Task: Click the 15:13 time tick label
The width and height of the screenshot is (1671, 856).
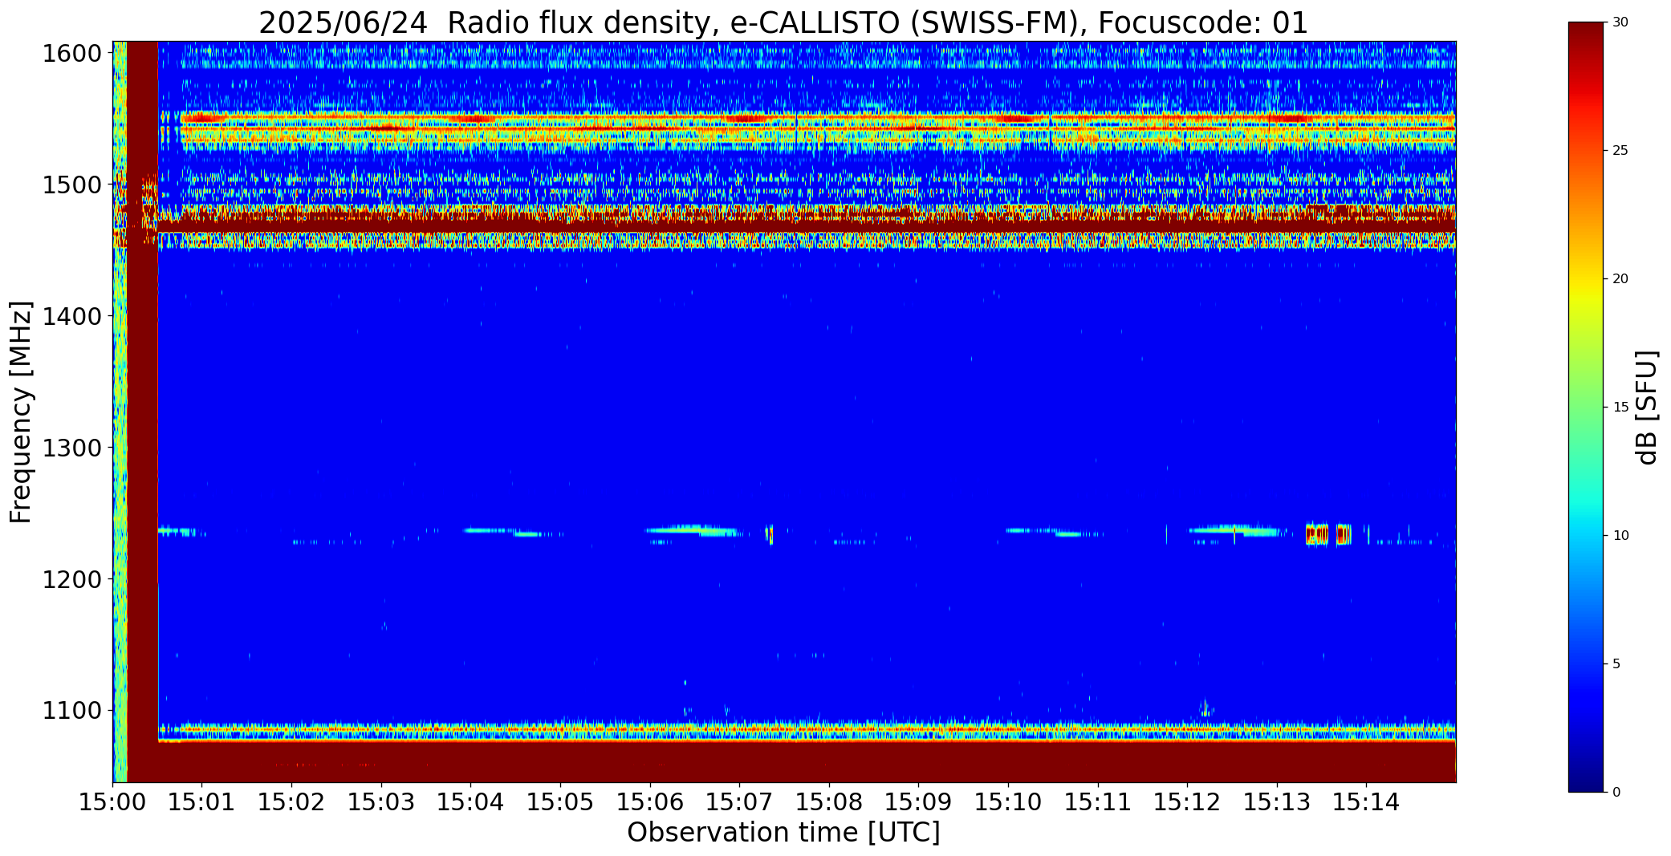Action: (1277, 801)
